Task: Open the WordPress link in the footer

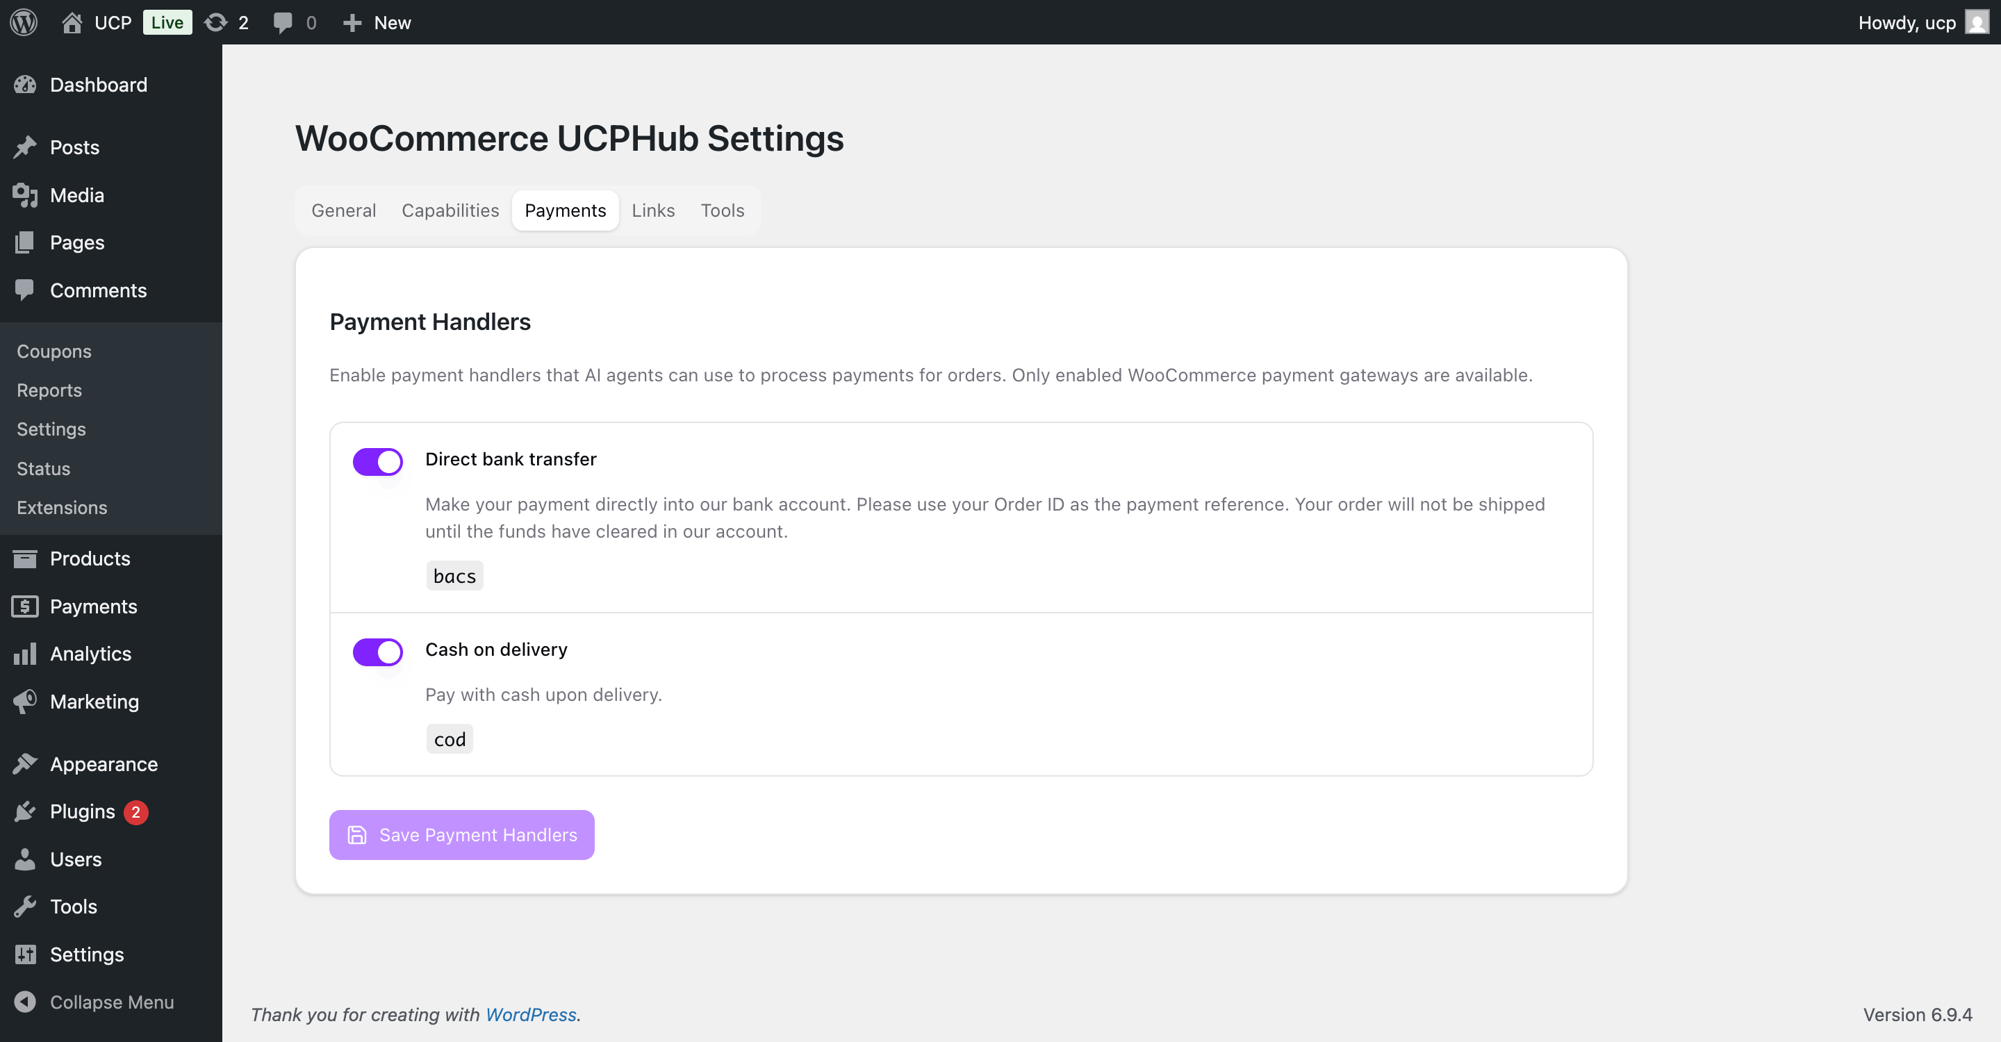Action: (x=531, y=1014)
